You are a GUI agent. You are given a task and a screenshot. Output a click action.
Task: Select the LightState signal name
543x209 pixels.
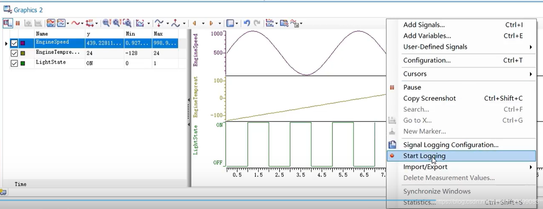click(x=51, y=62)
